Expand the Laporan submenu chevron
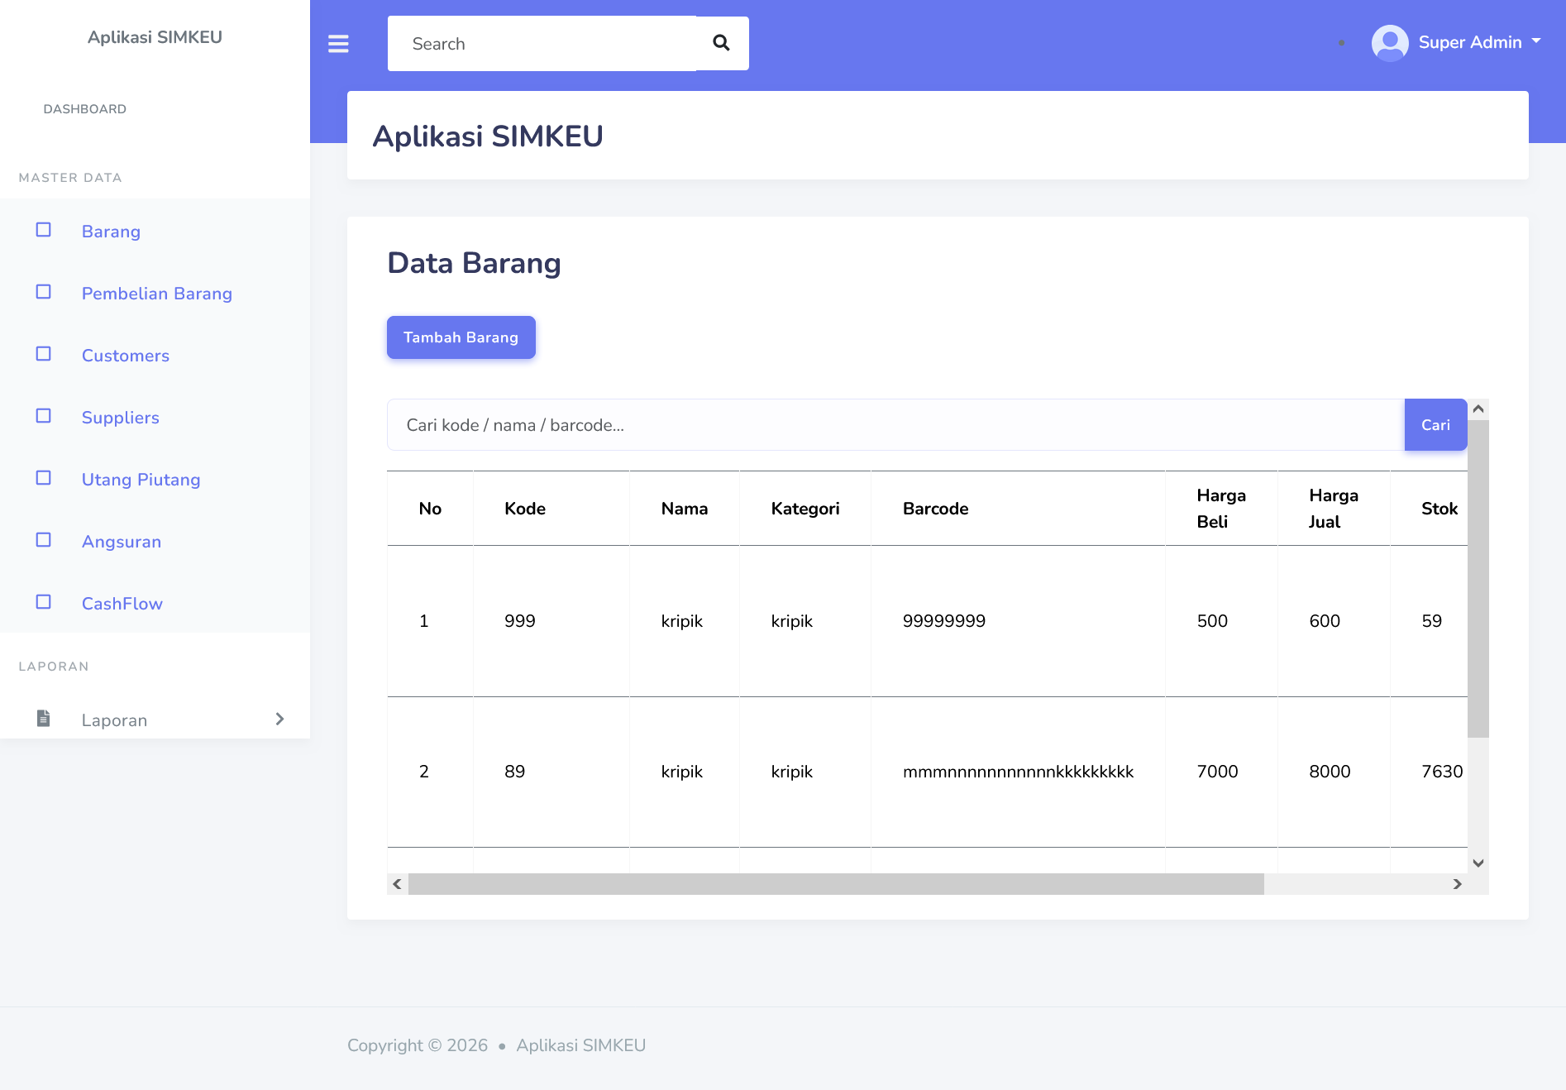Viewport: 1566px width, 1090px height. (x=279, y=719)
